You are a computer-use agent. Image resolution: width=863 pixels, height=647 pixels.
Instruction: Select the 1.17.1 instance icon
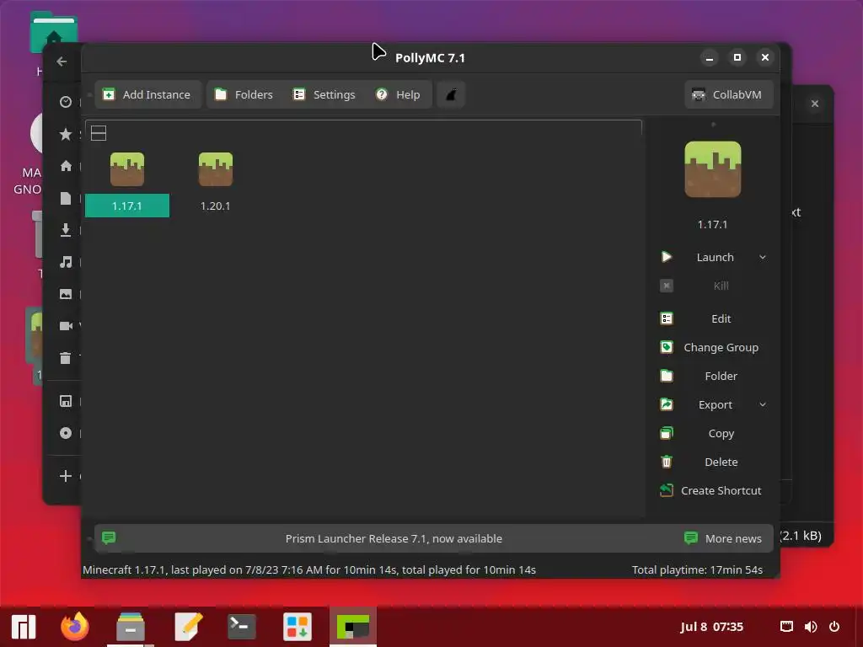[x=127, y=169]
